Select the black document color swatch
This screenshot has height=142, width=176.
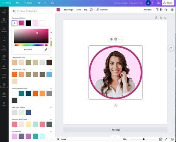pyautogui.click(x=28, y=23)
